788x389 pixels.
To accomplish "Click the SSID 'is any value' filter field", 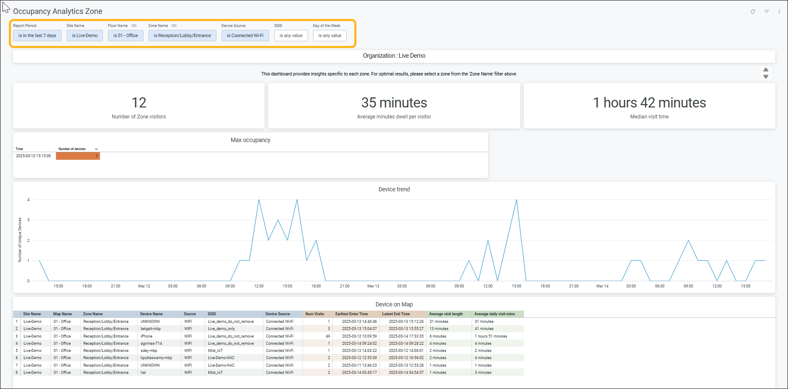I will pos(291,36).
